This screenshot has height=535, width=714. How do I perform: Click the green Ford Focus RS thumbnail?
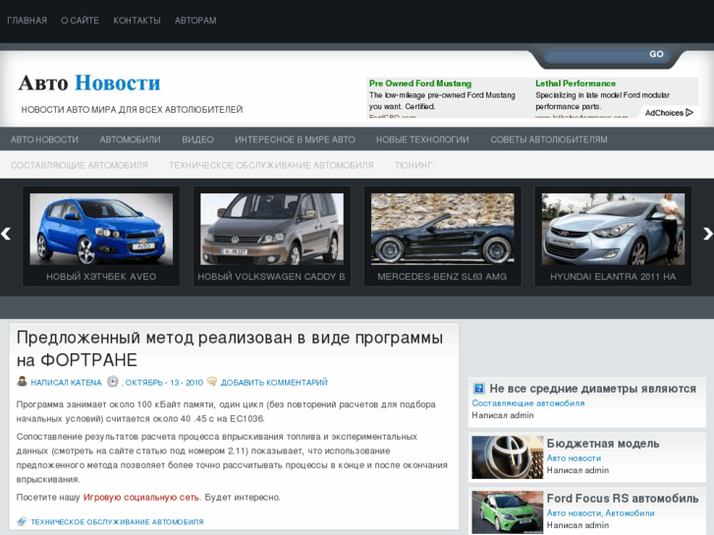(508, 512)
